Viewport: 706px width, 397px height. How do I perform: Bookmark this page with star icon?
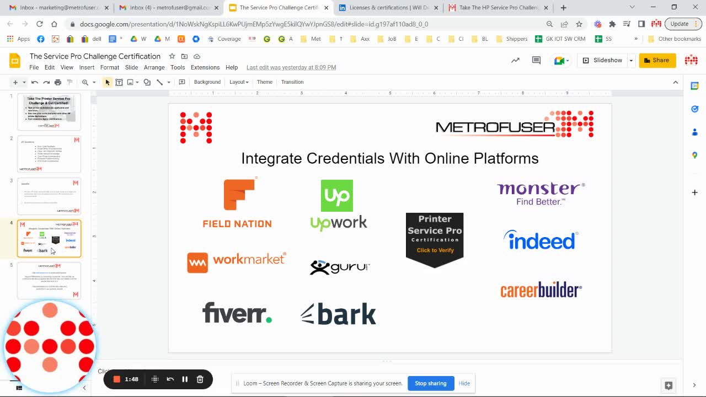tap(579, 24)
